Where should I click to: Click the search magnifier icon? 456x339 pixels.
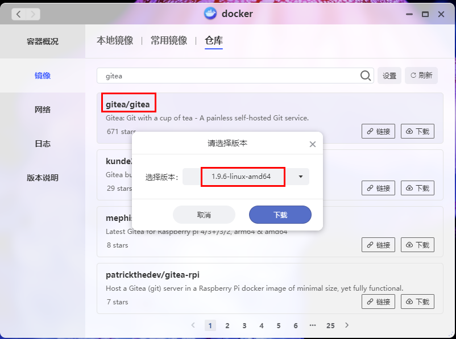365,76
